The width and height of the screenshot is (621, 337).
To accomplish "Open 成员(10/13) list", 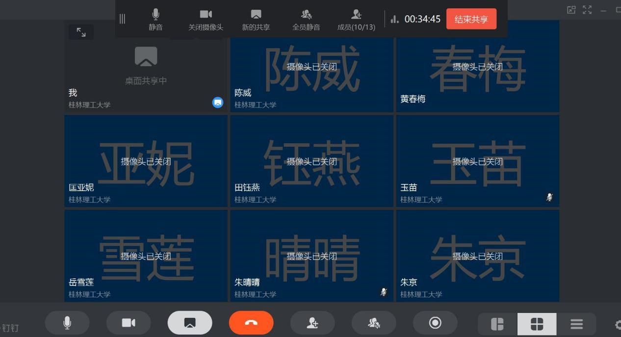I will pyautogui.click(x=356, y=20).
